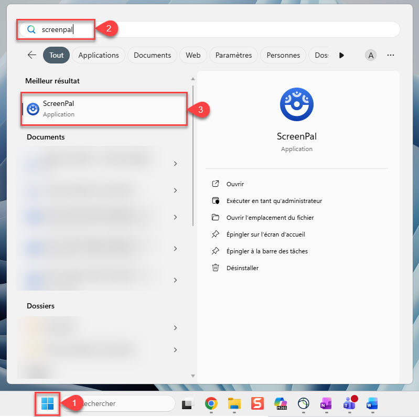The image size is (419, 417).
Task: Switch to Applications filter tab
Action: (x=99, y=55)
